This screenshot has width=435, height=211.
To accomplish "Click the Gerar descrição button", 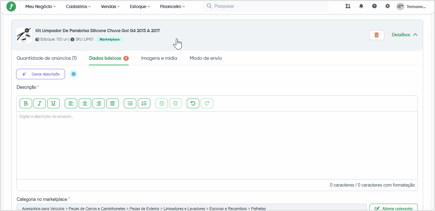I will pos(41,74).
